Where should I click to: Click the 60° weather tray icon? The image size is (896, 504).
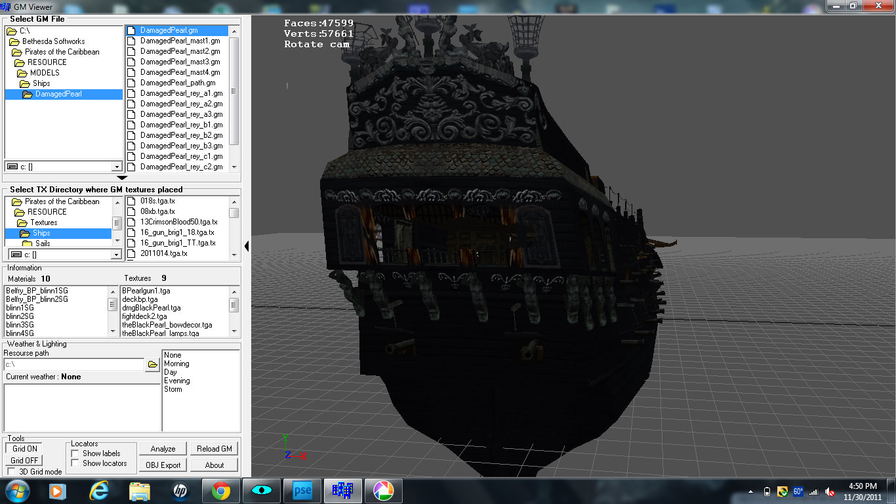click(798, 491)
